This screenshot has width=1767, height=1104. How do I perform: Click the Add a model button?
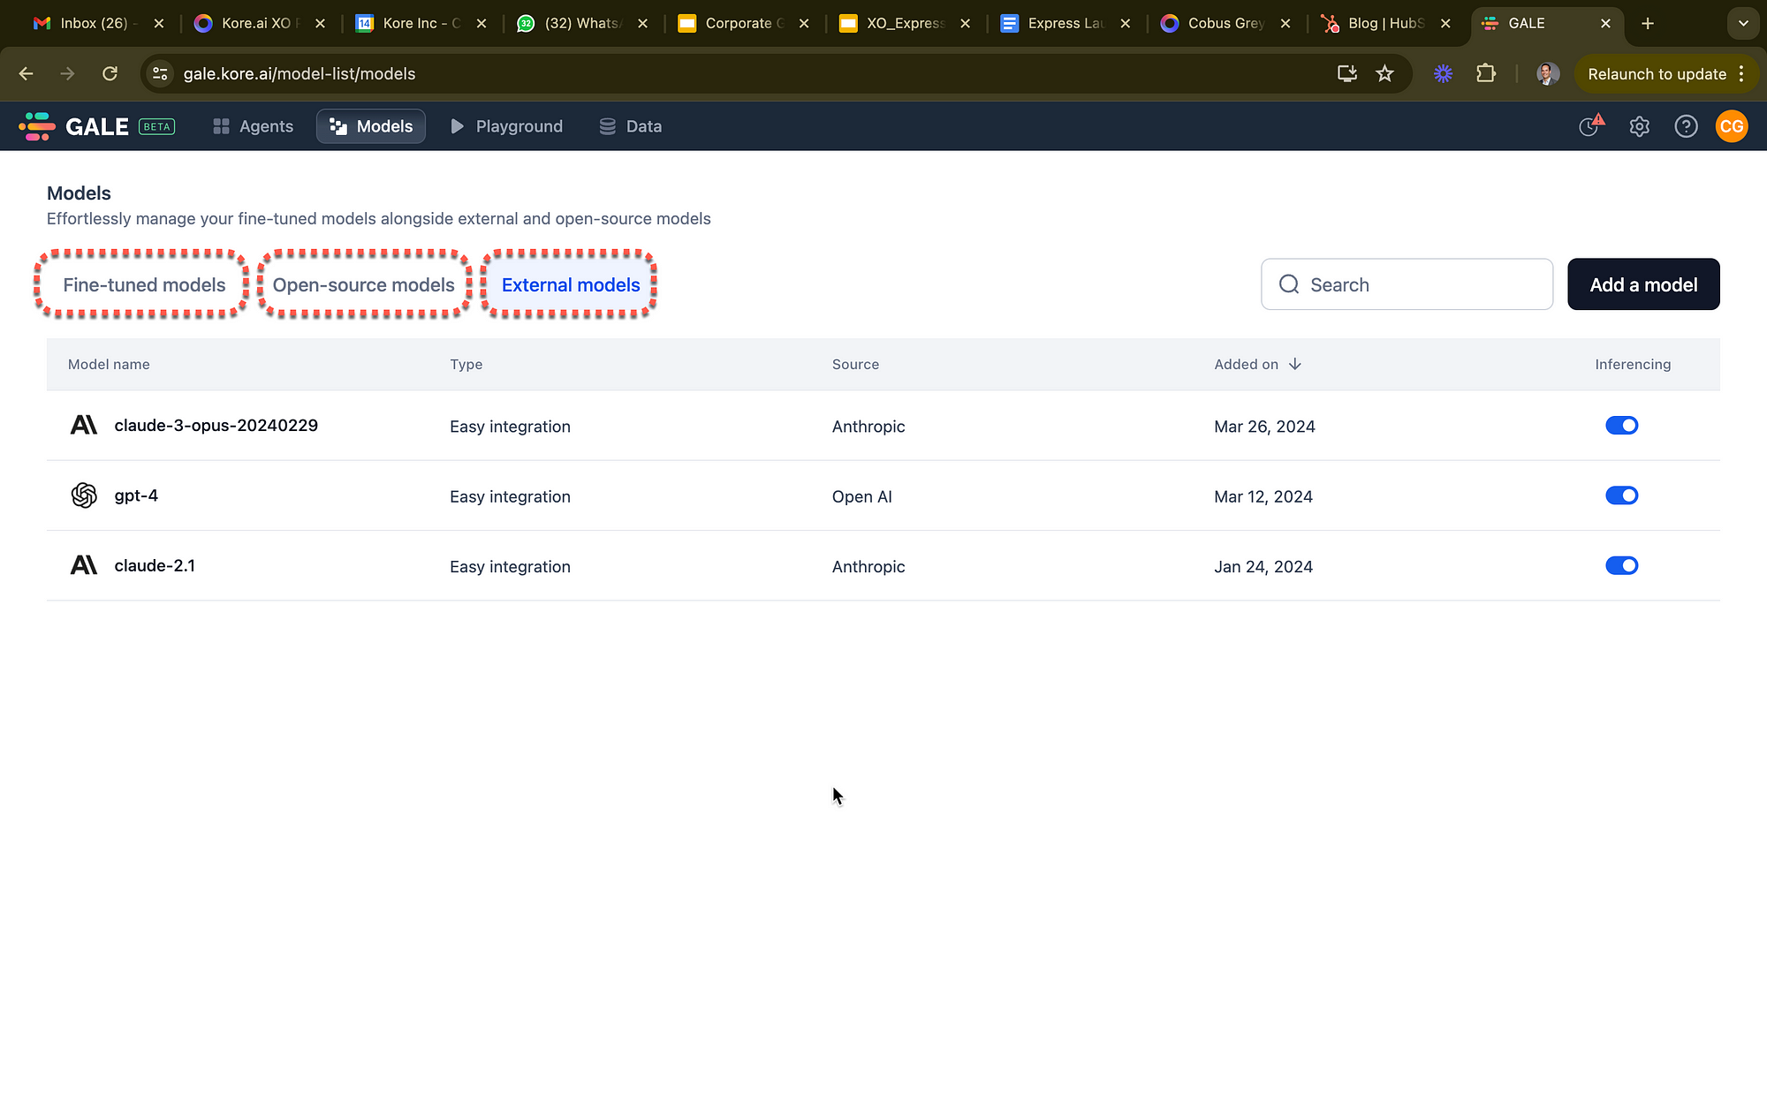[x=1643, y=284]
